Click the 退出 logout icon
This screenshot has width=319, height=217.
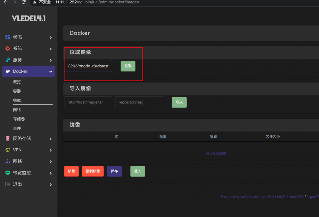point(8,184)
